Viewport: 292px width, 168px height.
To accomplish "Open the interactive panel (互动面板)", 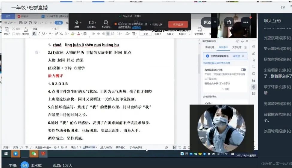I will click(x=106, y=24).
